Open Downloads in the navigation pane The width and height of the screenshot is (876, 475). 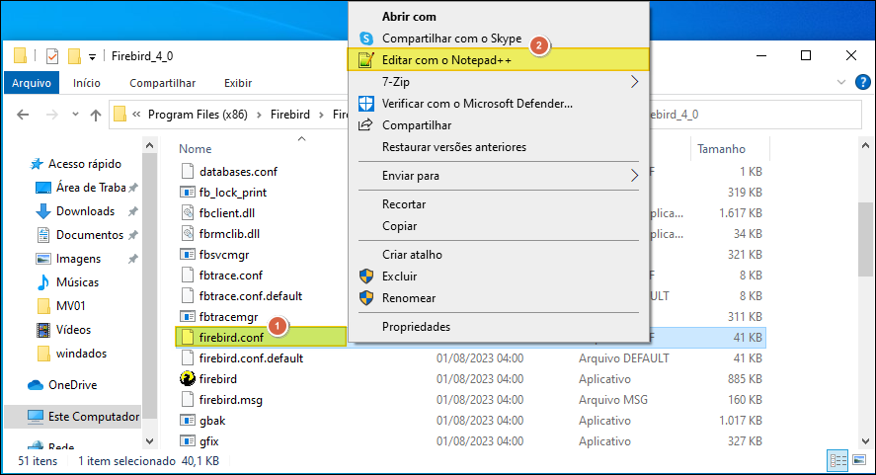pos(85,211)
